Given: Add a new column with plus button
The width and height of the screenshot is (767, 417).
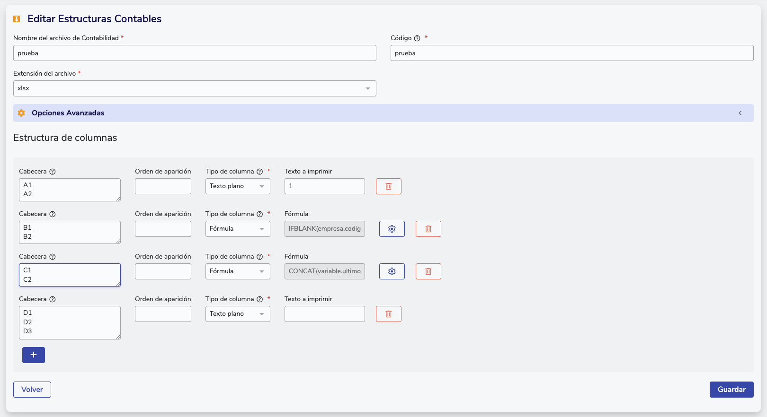Looking at the screenshot, I should 34,355.
